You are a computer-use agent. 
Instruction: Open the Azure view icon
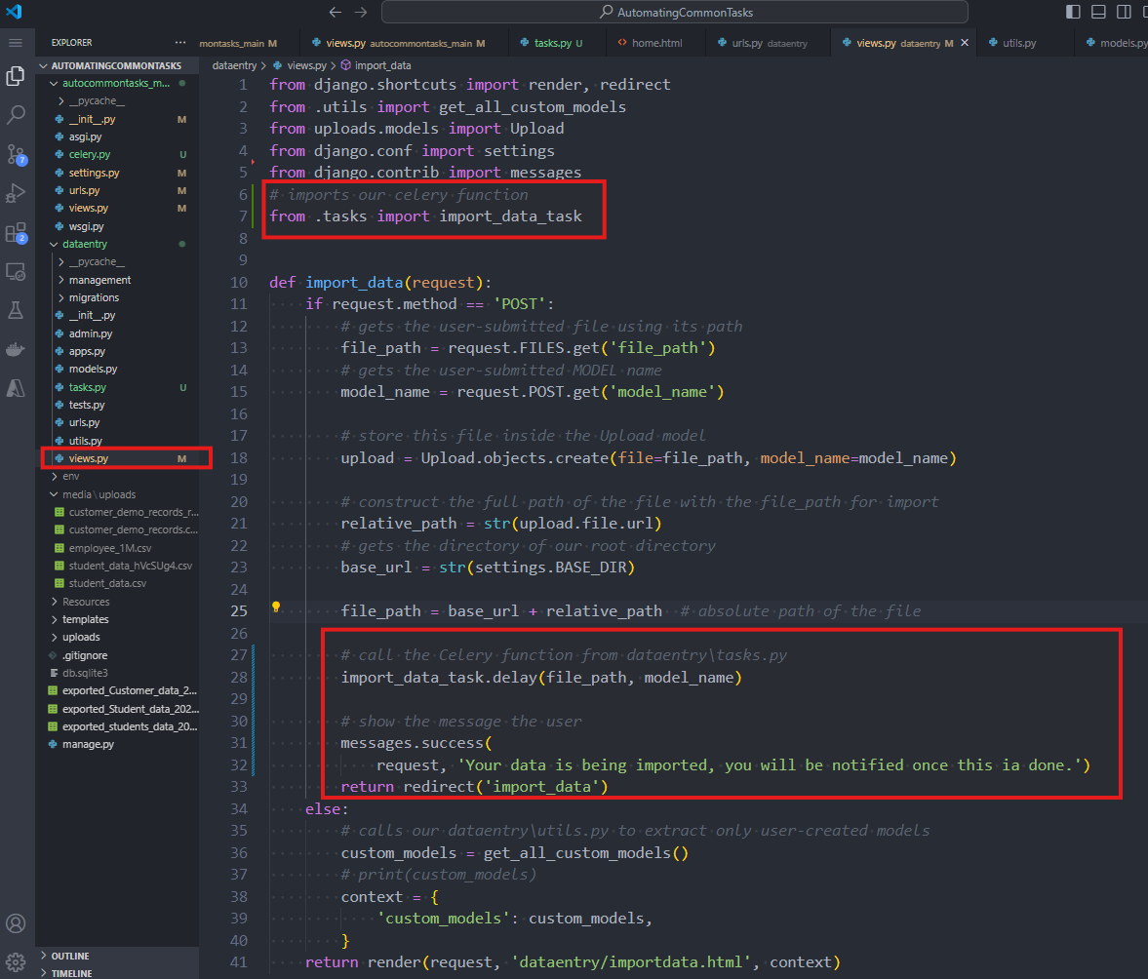coord(16,388)
